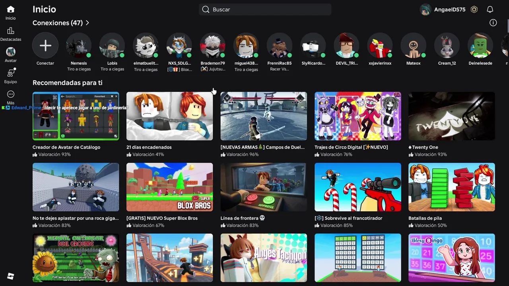Open the Super Blox Bros thumbnail
This screenshot has height=286, width=509.
coord(169,187)
